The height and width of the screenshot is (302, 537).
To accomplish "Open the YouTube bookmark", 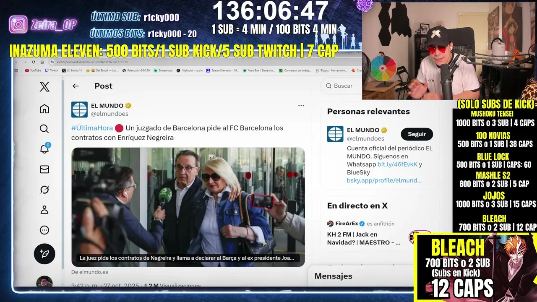I will click(x=33, y=70).
